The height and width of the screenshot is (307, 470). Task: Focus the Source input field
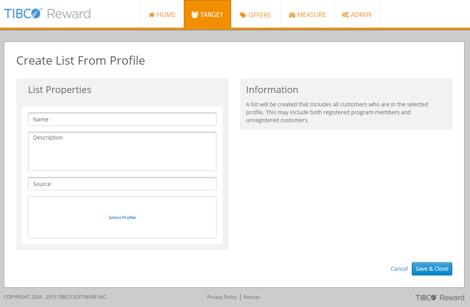pos(122,184)
